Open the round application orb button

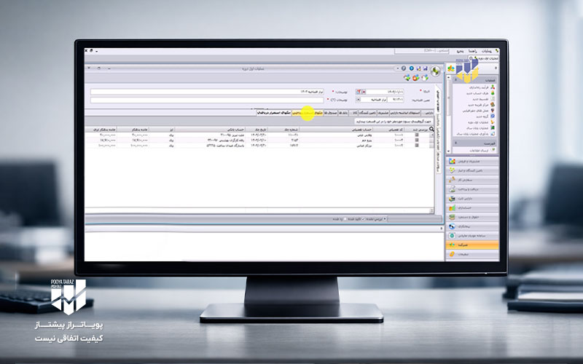pyautogui.click(x=435, y=71)
